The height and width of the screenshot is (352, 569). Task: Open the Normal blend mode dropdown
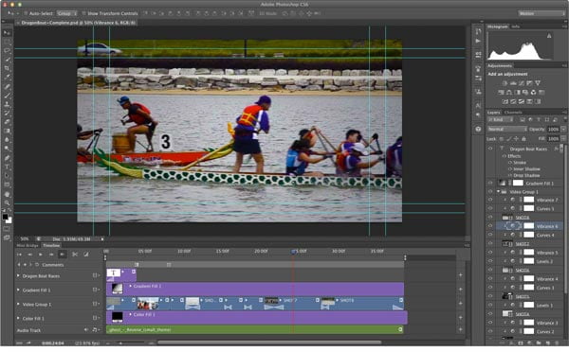(507, 130)
